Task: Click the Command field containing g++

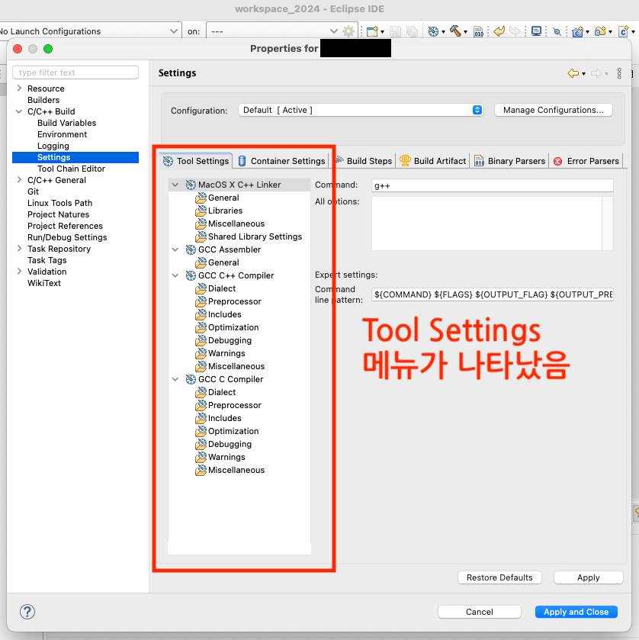Action: click(x=492, y=185)
